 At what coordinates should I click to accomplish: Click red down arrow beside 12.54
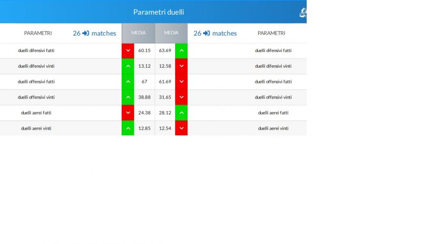(181, 128)
